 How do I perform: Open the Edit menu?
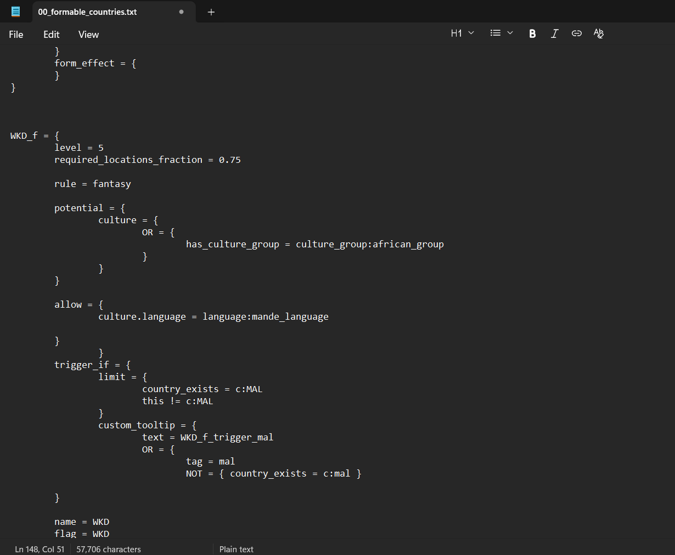52,35
